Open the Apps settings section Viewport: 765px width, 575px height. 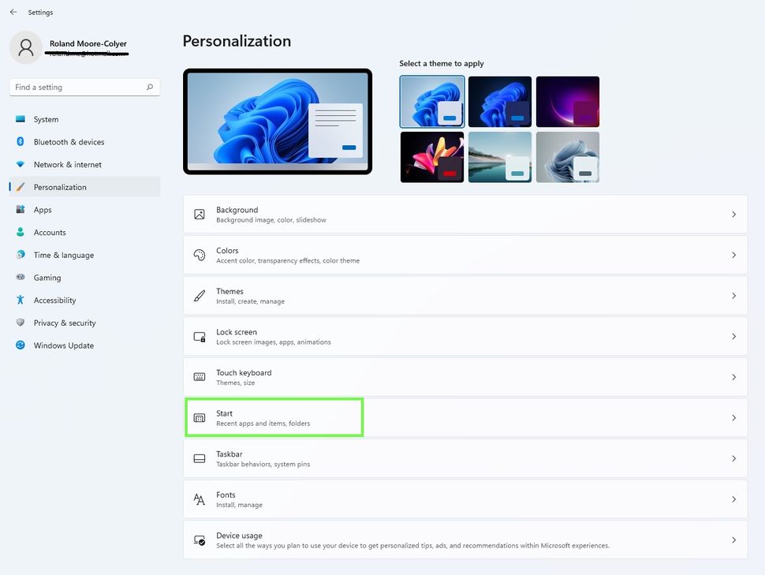click(x=43, y=210)
